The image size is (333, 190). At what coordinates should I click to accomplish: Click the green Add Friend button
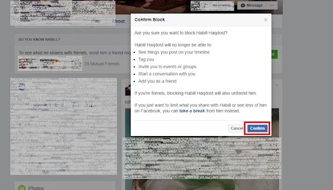tap(274, 54)
